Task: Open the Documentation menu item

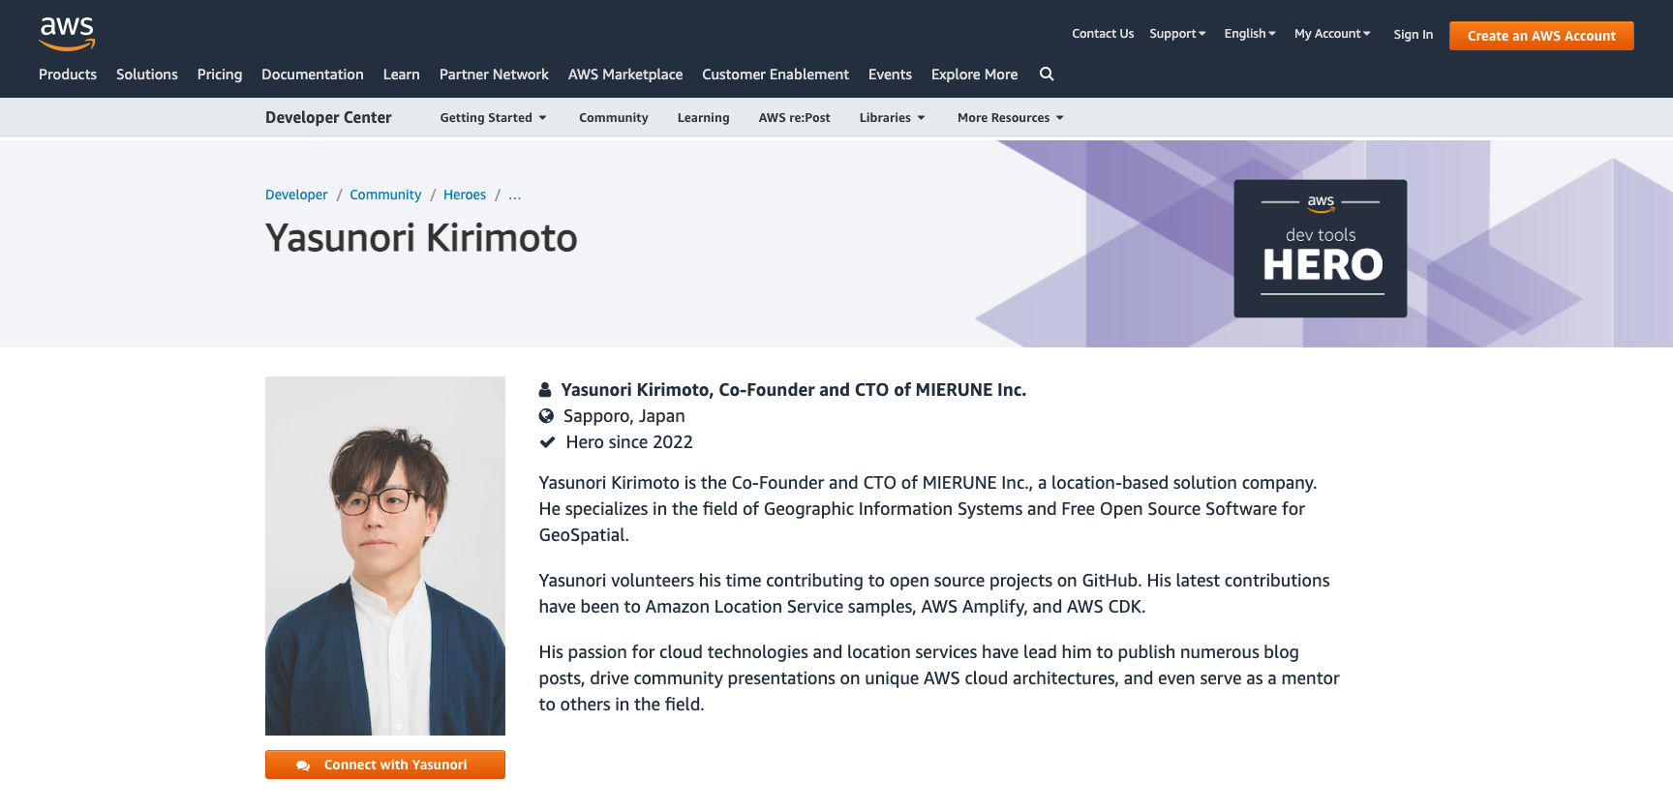Action: pos(313,75)
